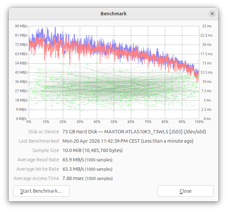This screenshot has width=227, height=211.
Task: Click the 90 MB/s label on the left axis
Action: (x=21, y=26)
